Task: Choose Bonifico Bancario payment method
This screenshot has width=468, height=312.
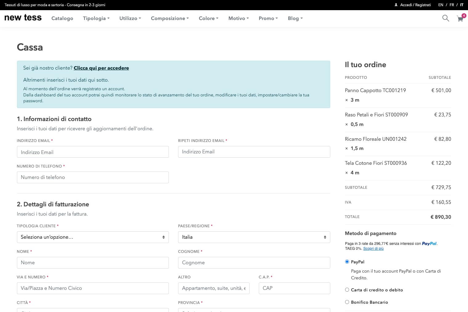Action: [347, 302]
